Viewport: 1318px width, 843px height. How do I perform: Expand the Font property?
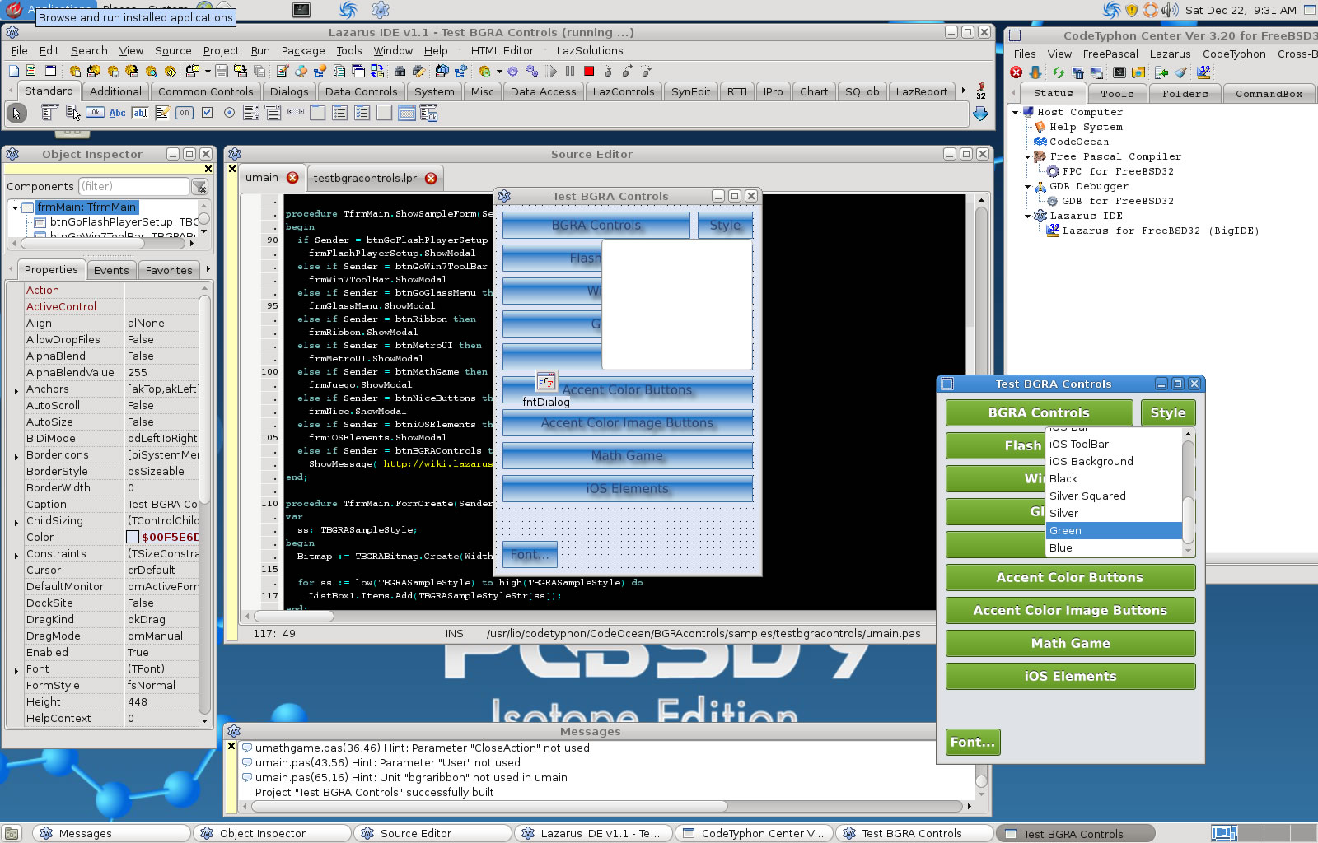pyautogui.click(x=16, y=670)
